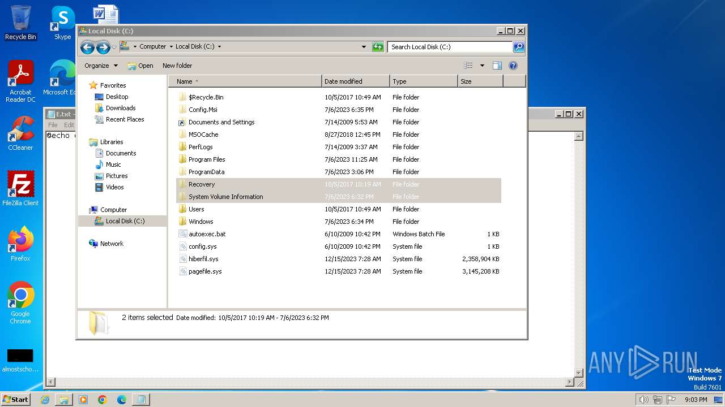This screenshot has width=725, height=407.
Task: Select Favorites in the navigation pane
Action: pos(113,85)
